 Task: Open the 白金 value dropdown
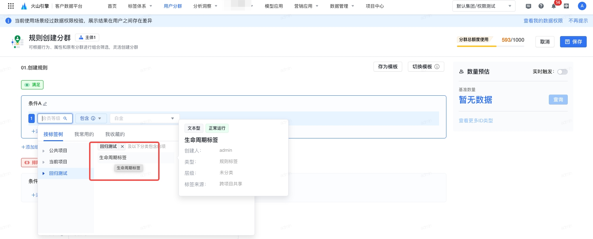(144, 118)
